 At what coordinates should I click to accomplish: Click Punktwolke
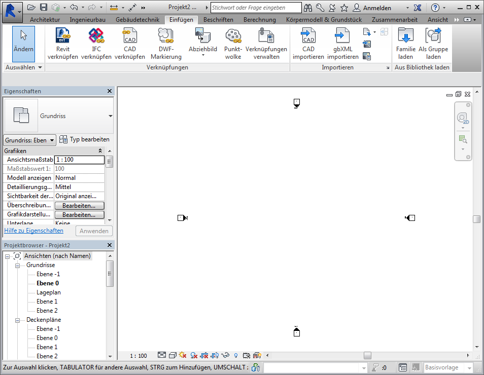pos(233,44)
